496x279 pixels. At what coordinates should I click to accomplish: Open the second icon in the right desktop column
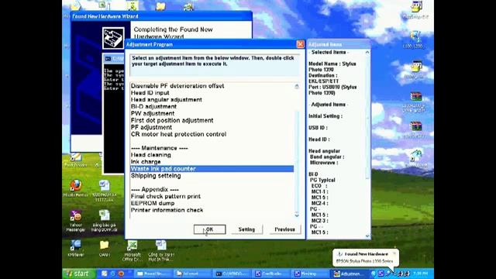[415, 36]
